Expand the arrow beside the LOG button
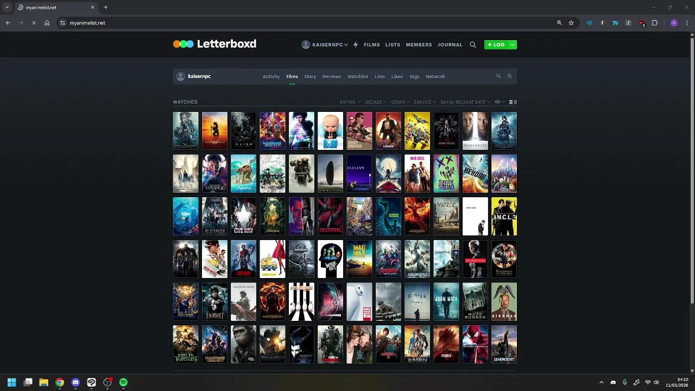Viewport: 695px width, 391px height. [513, 45]
